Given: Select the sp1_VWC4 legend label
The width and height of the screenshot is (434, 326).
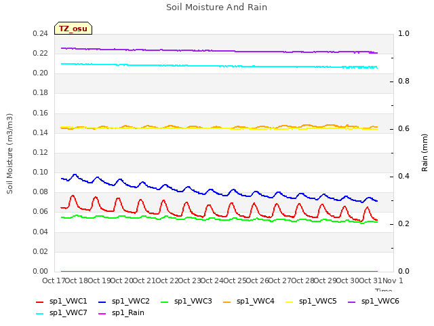Looking at the screenshot, I should (255, 301).
